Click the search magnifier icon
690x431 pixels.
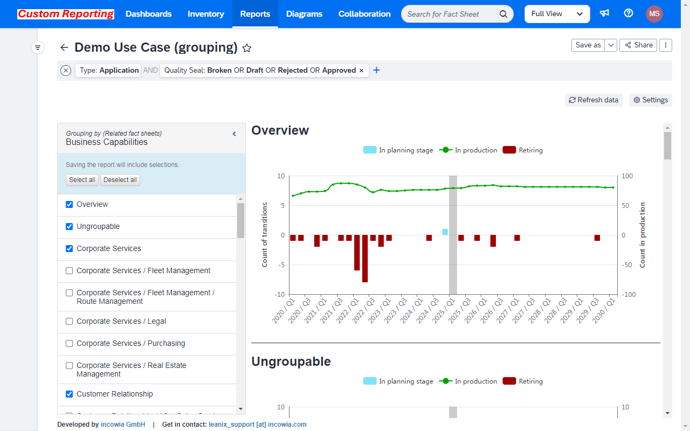pyautogui.click(x=503, y=14)
